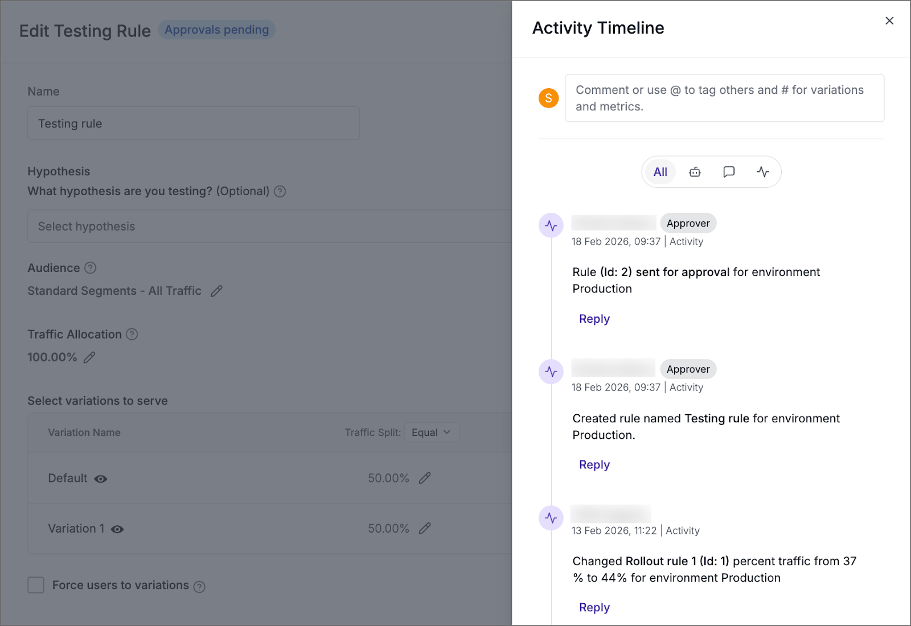Open the Traffic Allocation help tooltip
911x626 pixels.
pyautogui.click(x=132, y=335)
